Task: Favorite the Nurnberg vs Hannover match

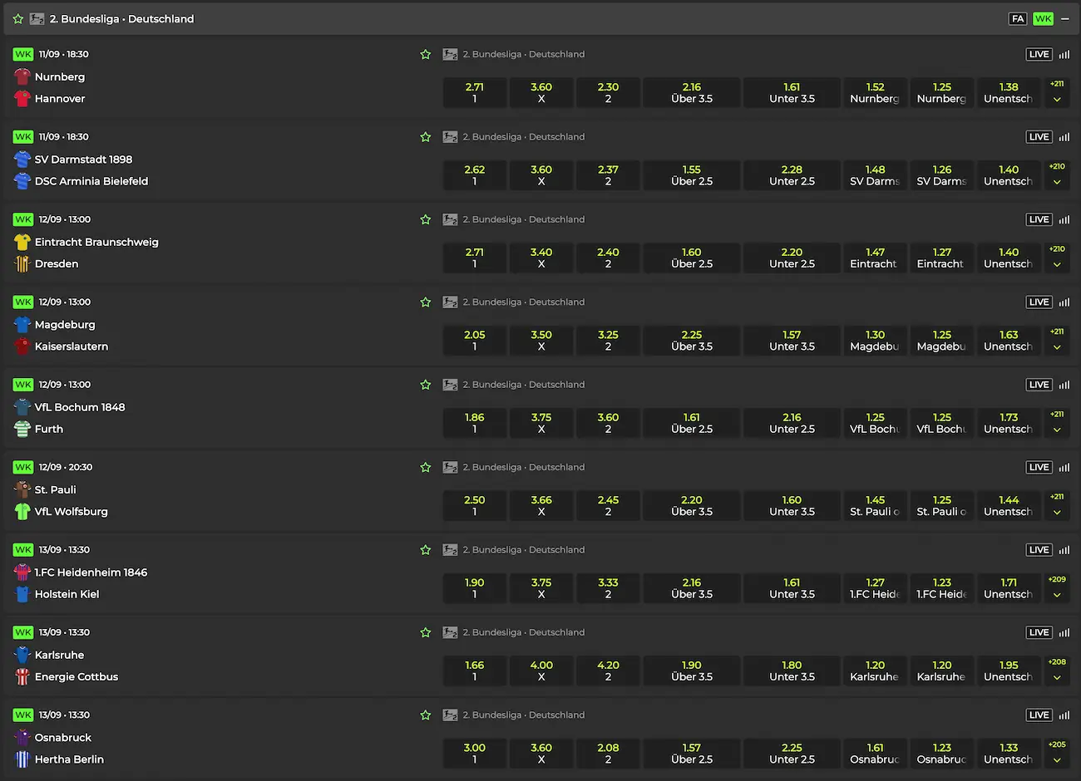Action: click(426, 54)
